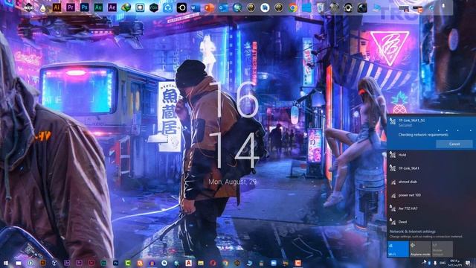Open the green C app on the taskbar
The width and height of the screenshot is (476, 268).
[128, 263]
